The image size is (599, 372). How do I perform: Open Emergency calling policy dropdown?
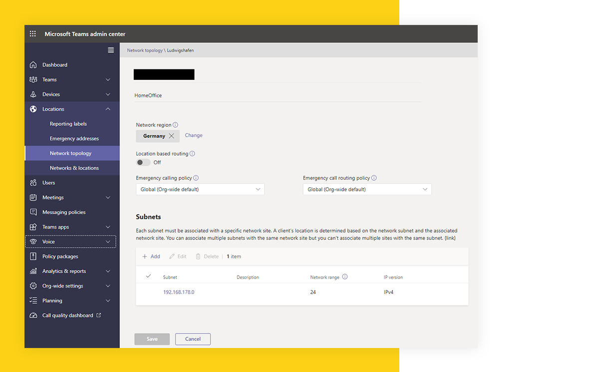click(200, 189)
